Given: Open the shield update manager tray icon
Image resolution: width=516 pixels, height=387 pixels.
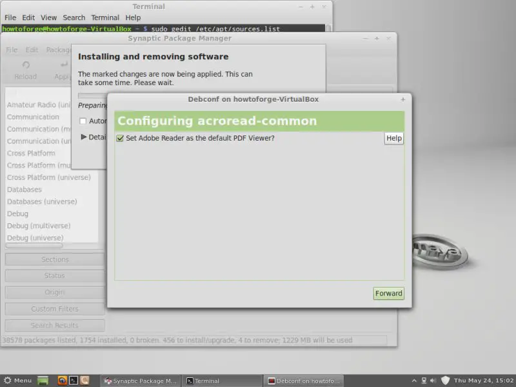Looking at the screenshot, I should 445,381.
